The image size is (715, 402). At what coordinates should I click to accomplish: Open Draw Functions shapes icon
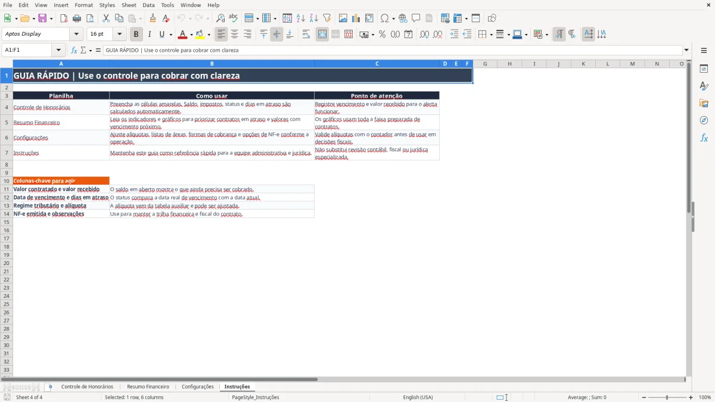[x=492, y=18]
